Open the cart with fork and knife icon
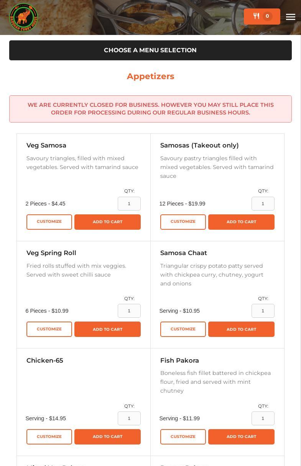 click(x=262, y=17)
